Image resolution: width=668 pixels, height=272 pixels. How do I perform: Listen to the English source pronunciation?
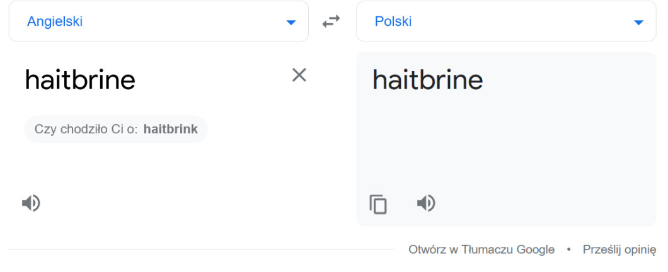(31, 203)
